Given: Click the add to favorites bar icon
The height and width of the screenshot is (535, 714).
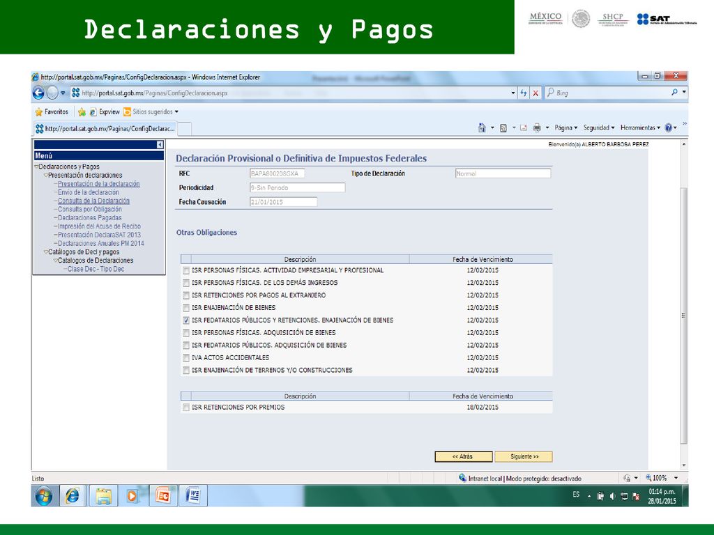Looking at the screenshot, I should point(82,112).
